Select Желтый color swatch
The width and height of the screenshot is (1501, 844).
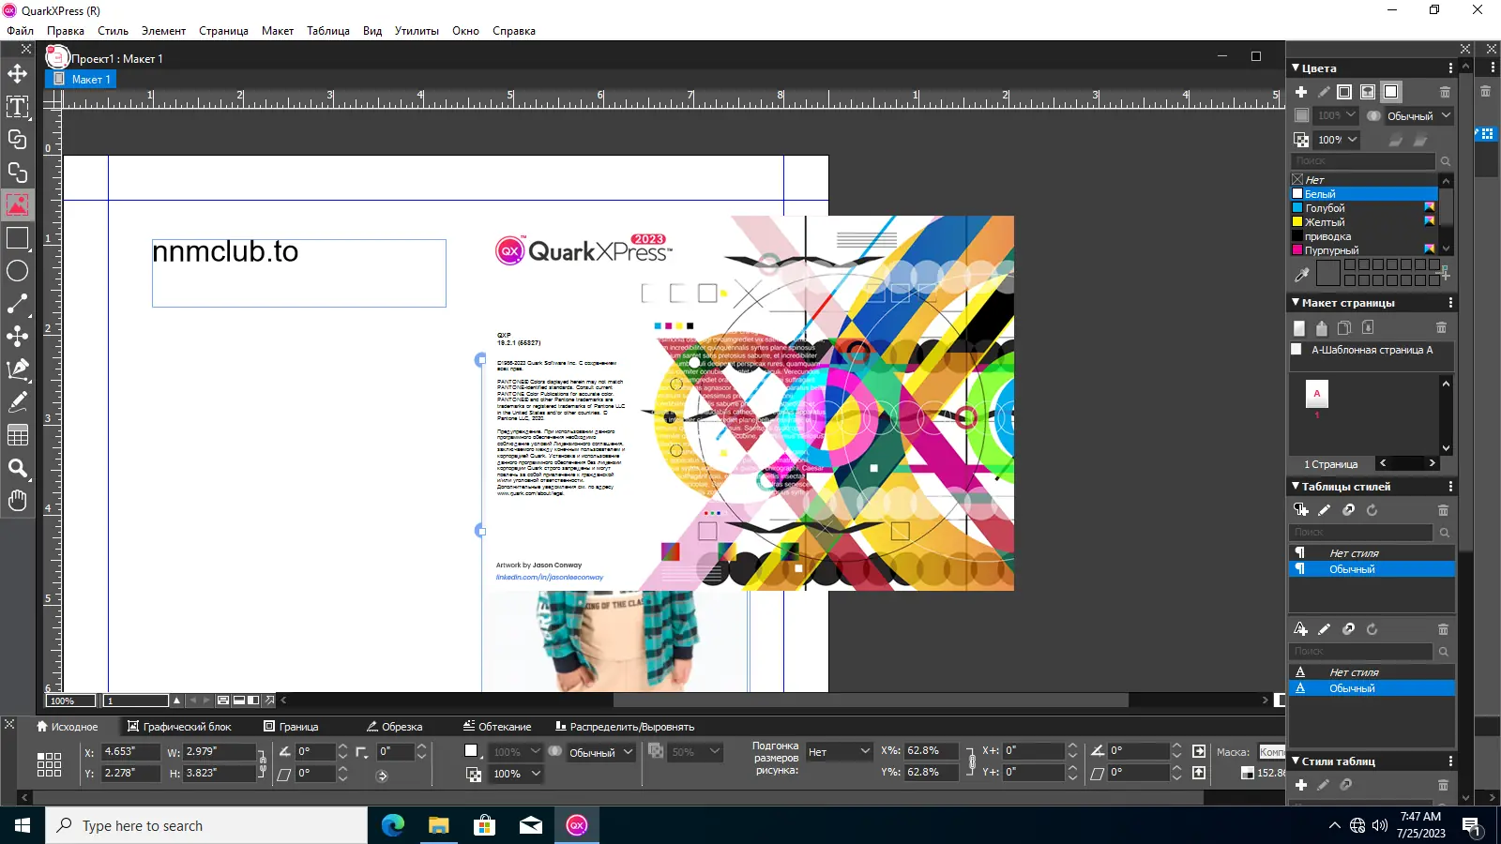tap(1364, 222)
